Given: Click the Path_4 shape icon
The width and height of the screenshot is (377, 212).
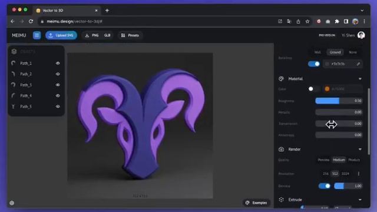Looking at the screenshot, I should [14, 95].
